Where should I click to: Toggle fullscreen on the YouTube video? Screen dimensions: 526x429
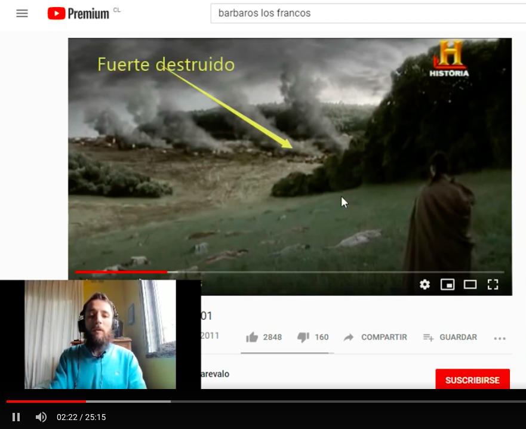tap(493, 285)
